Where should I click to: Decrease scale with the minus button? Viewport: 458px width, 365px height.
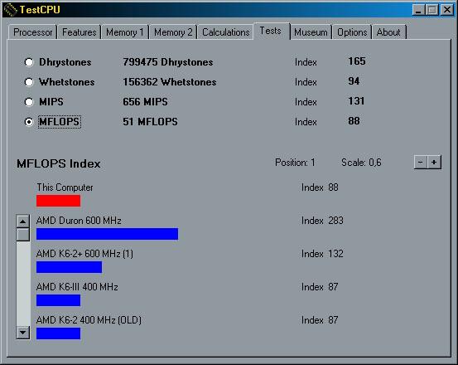421,163
